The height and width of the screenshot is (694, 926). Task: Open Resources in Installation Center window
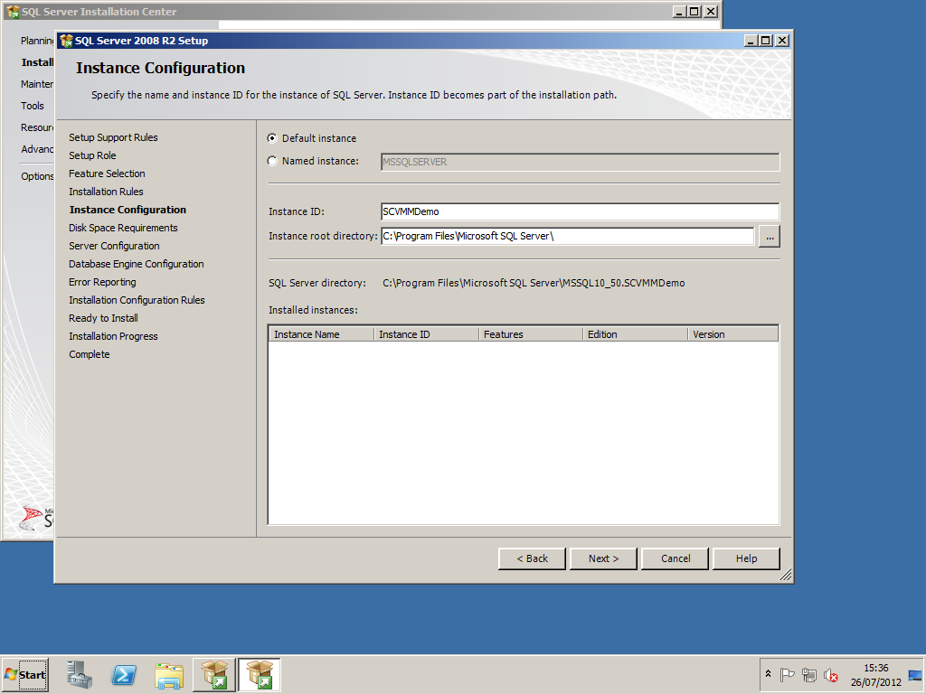click(36, 127)
